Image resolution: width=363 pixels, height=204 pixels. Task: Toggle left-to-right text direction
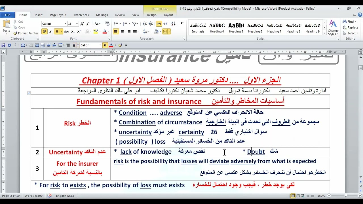tap(159, 24)
